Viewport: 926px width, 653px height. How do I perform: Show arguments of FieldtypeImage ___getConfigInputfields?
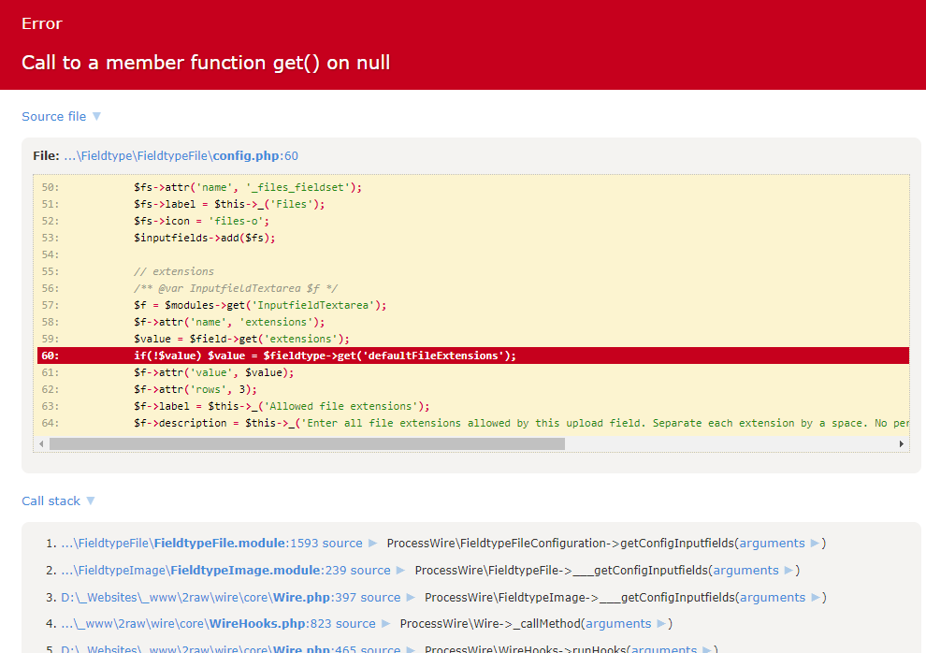779,598
